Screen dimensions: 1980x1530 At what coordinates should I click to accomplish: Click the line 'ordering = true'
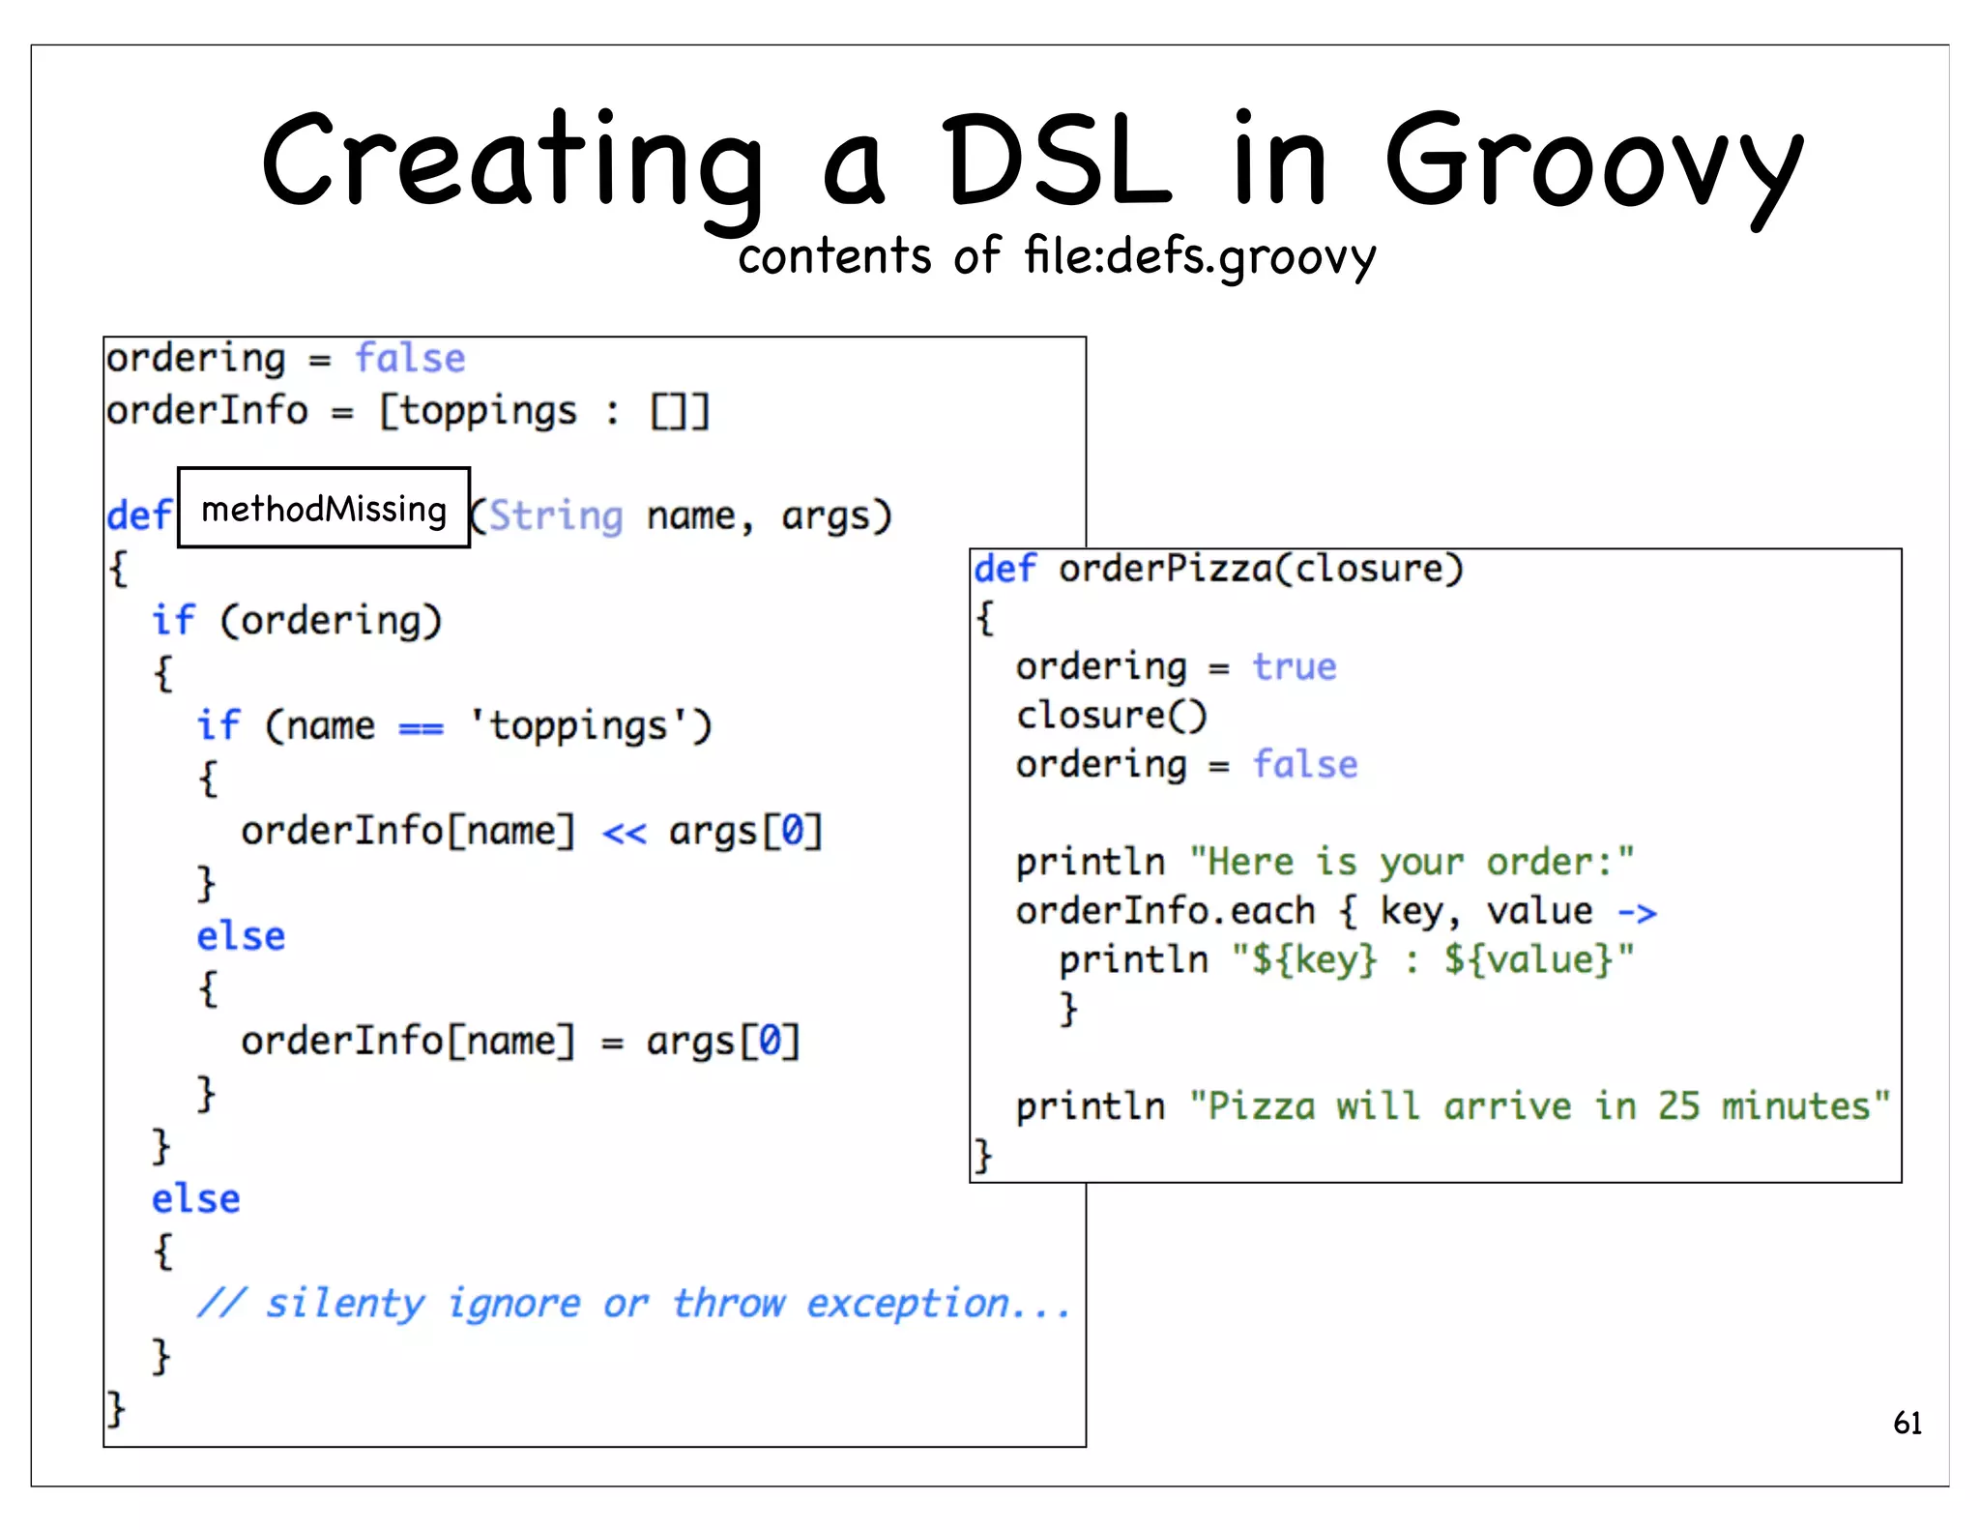[x=1176, y=666]
